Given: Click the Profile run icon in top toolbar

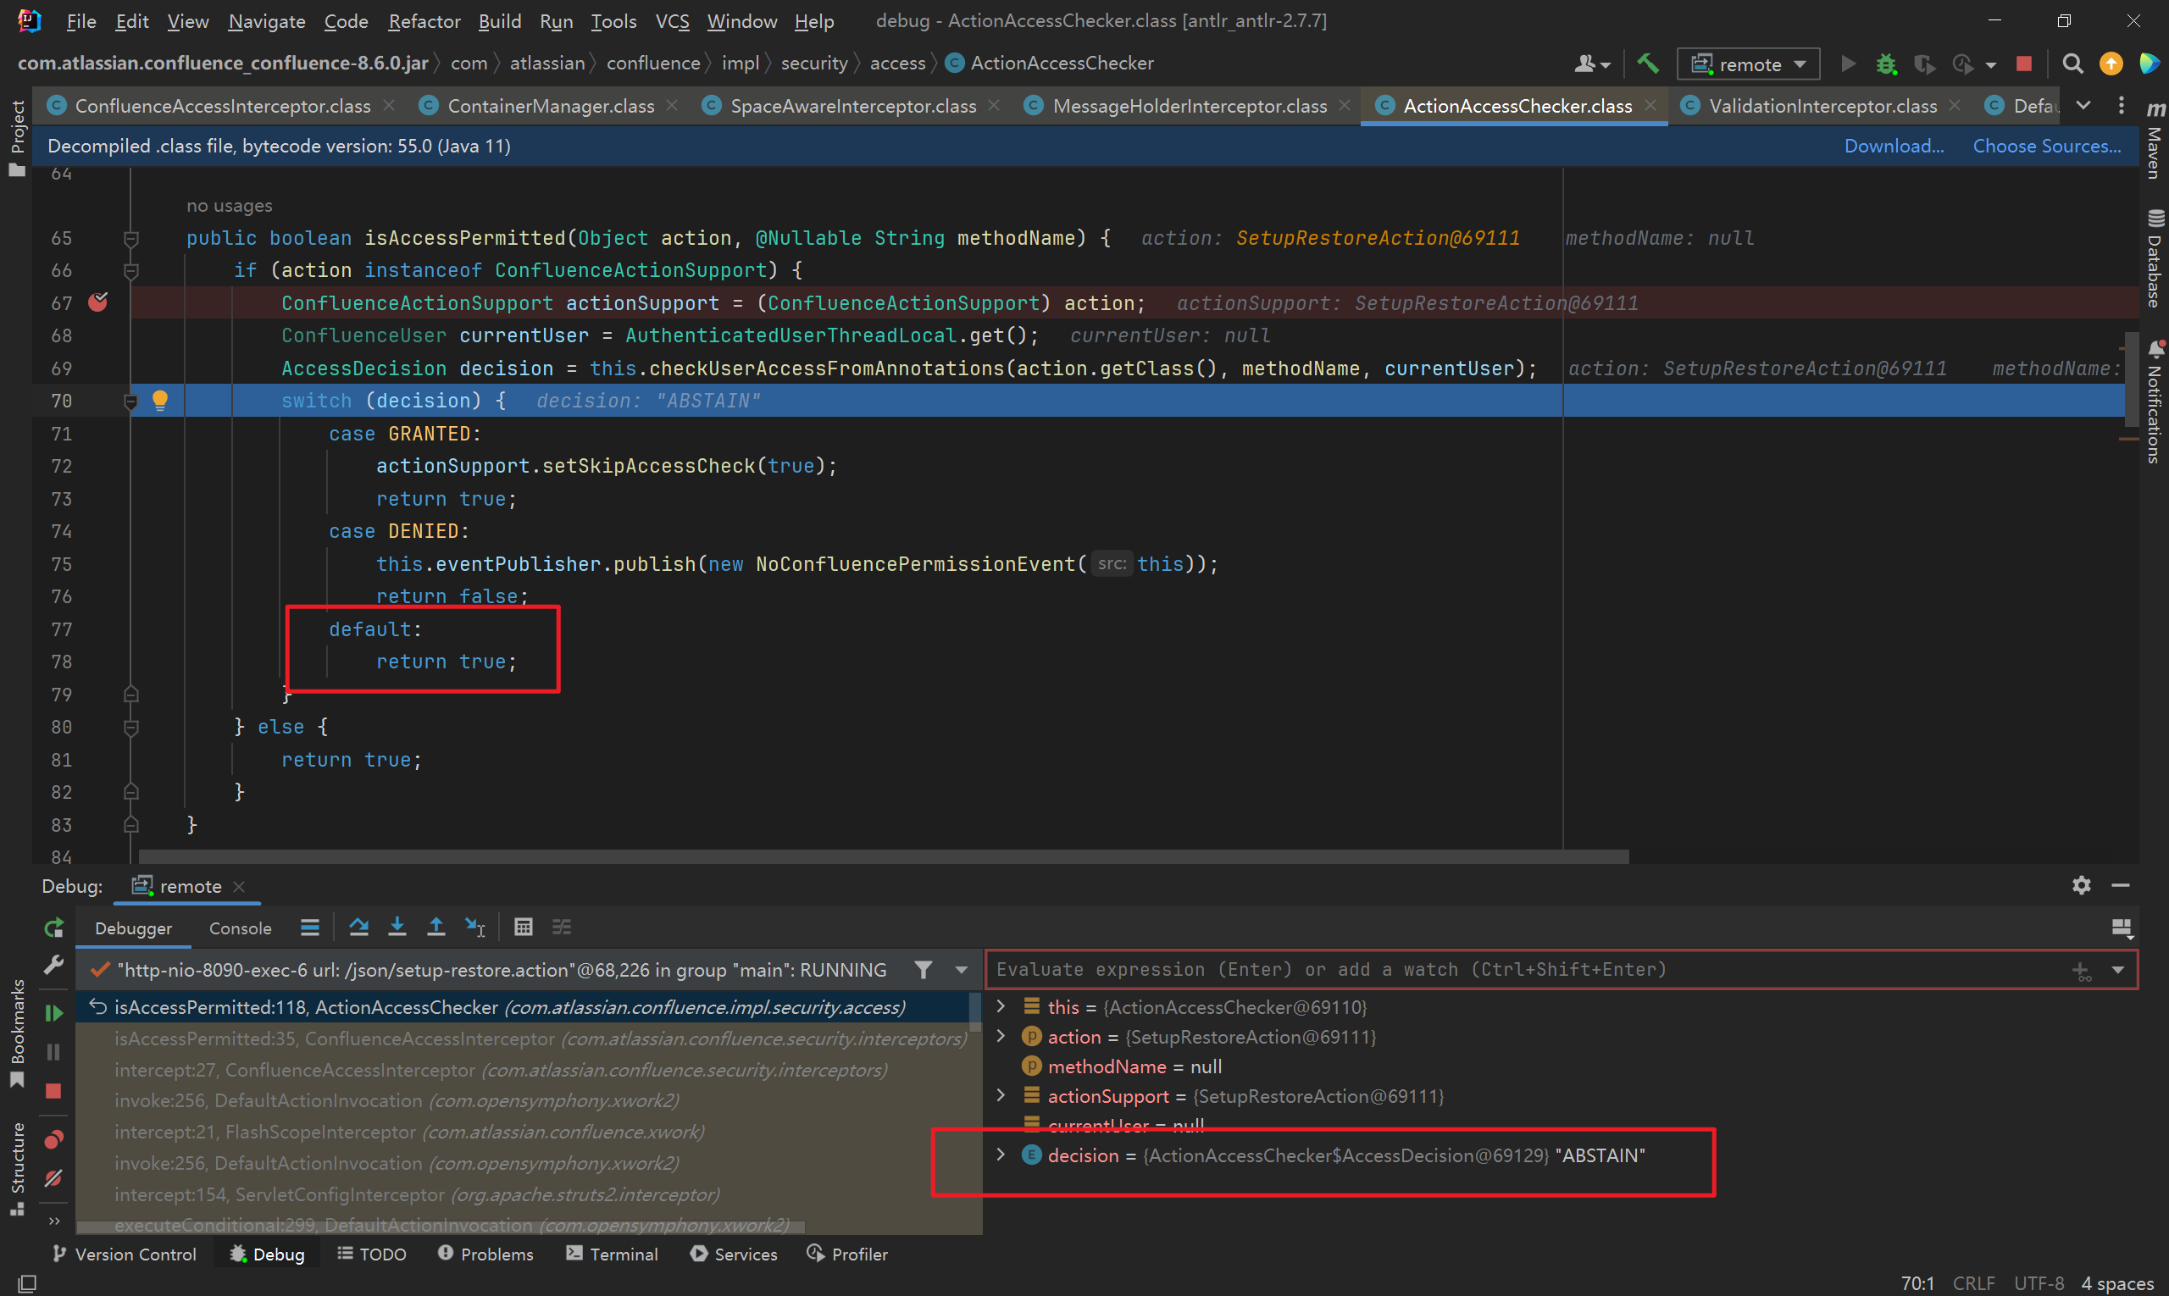Looking at the screenshot, I should (1963, 64).
